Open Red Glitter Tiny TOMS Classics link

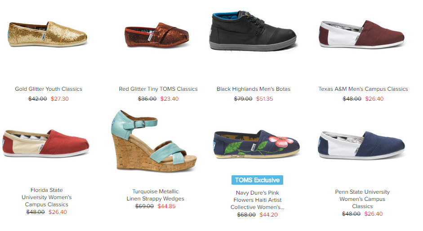(x=158, y=89)
